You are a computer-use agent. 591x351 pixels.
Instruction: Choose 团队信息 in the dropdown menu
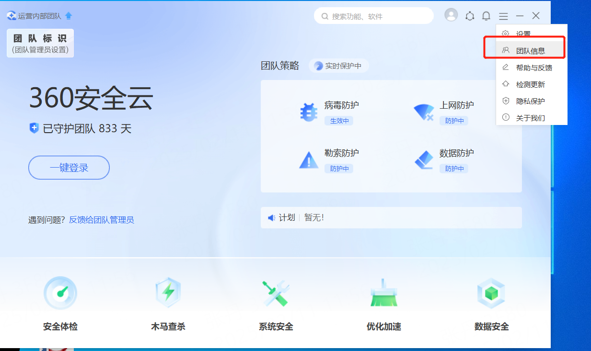tap(532, 51)
